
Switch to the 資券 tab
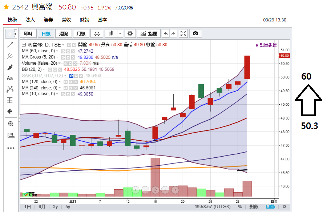(x=48, y=20)
